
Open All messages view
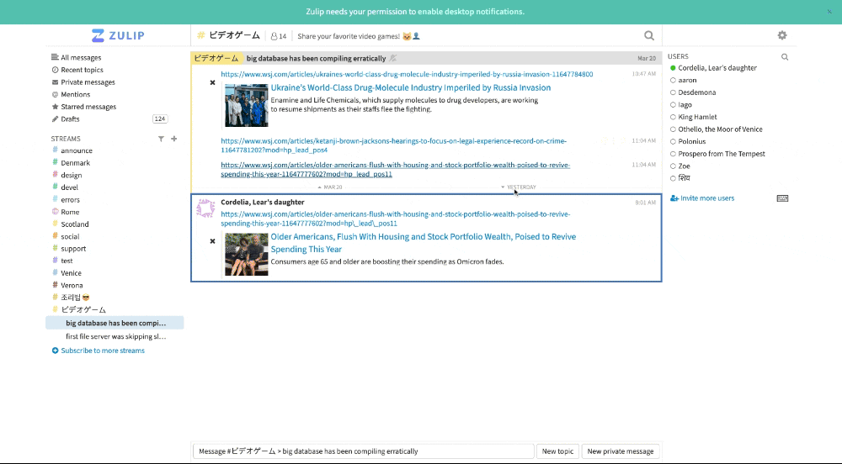coord(81,57)
